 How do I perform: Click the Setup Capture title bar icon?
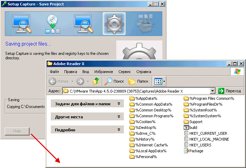(4, 4)
